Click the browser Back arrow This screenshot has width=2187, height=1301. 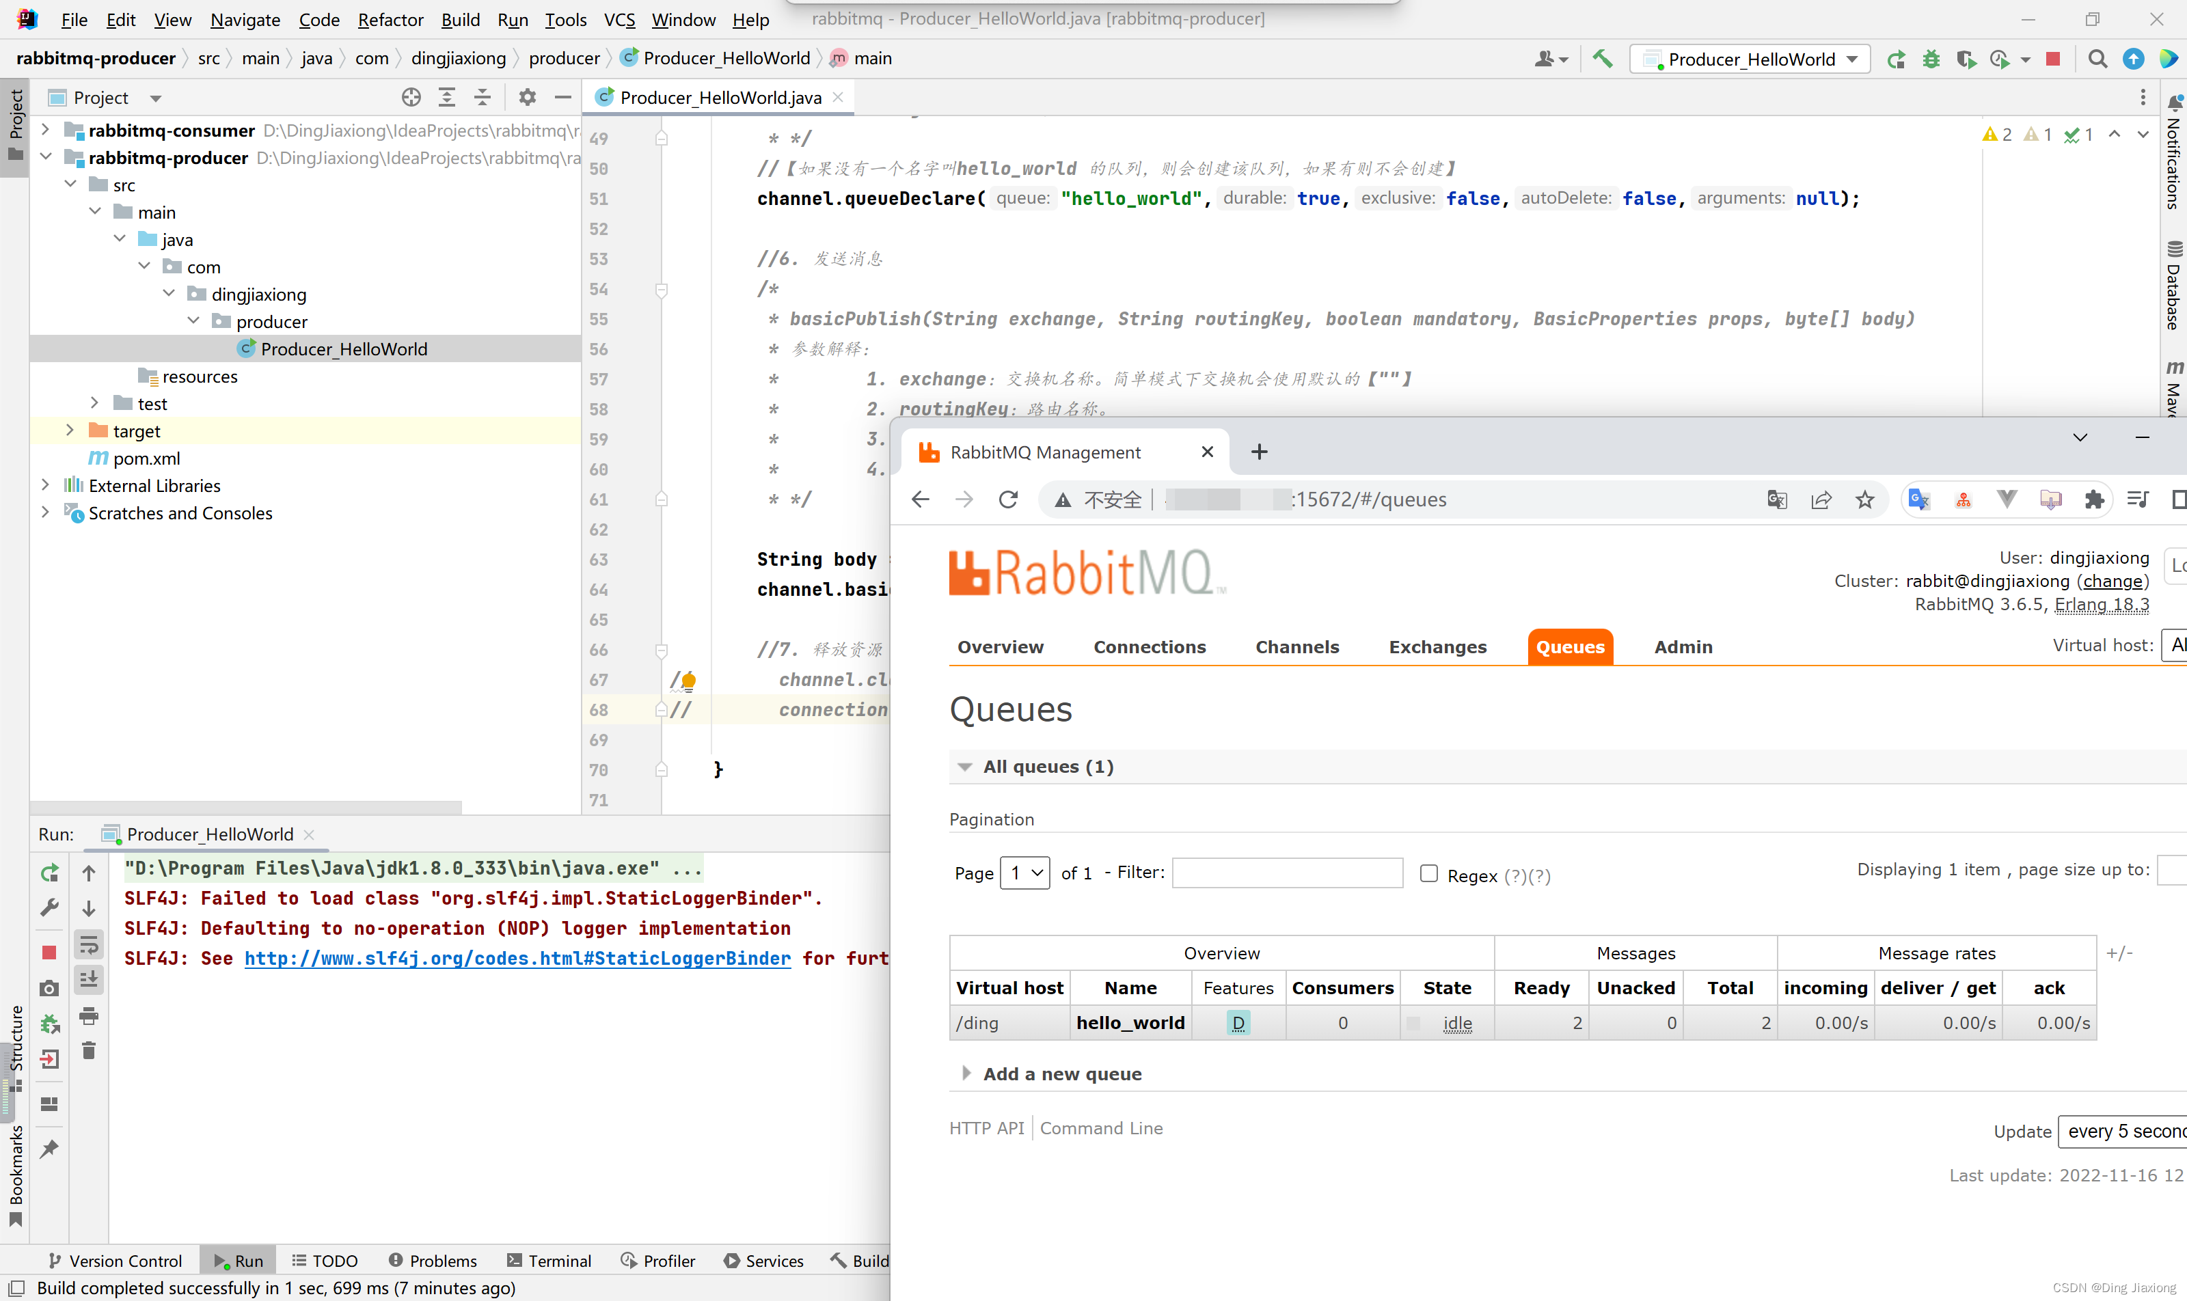click(920, 499)
